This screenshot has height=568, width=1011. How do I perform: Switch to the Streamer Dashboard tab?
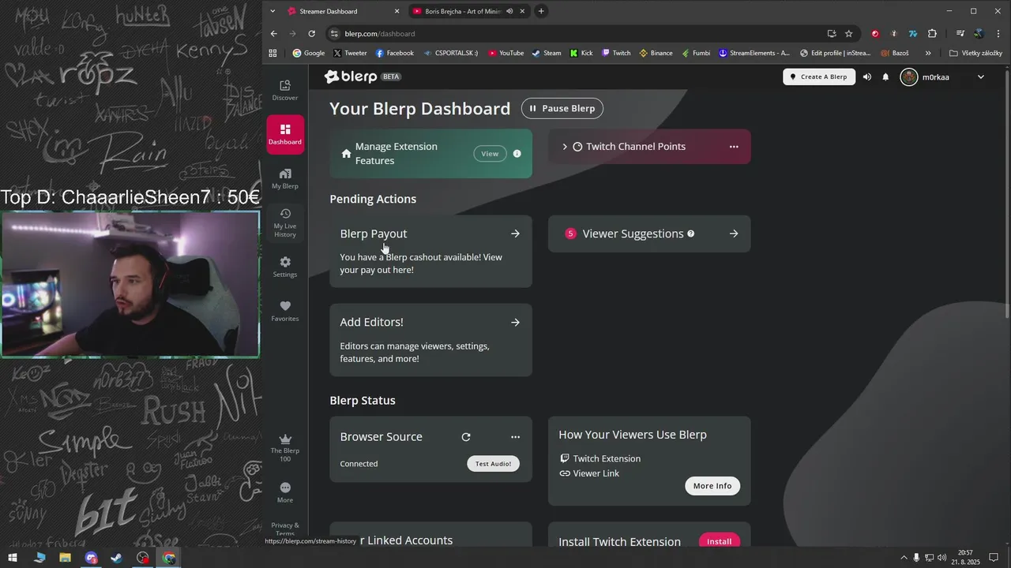pyautogui.click(x=344, y=11)
